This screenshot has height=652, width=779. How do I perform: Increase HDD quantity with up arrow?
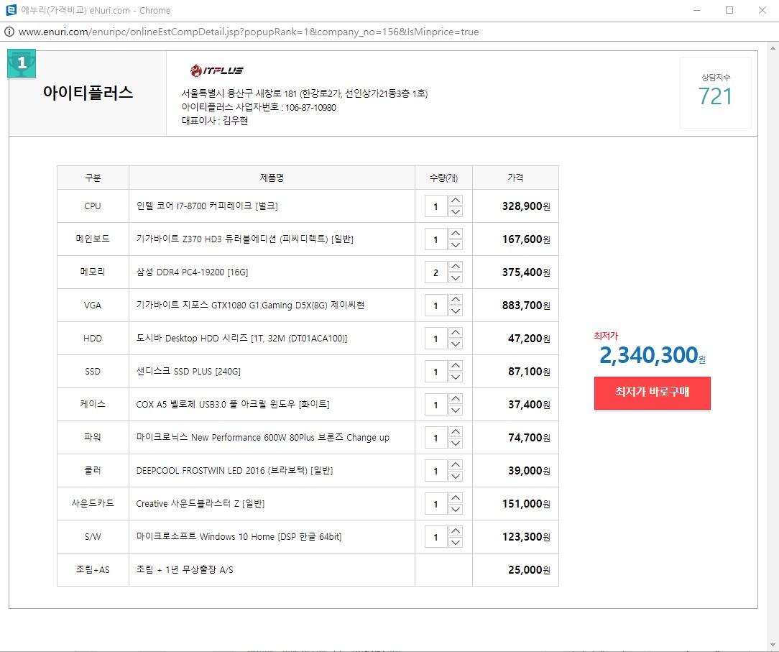pos(456,332)
